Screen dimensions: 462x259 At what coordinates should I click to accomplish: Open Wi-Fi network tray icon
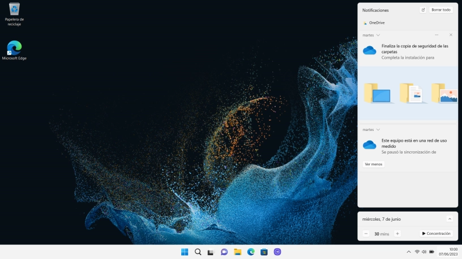click(x=417, y=252)
